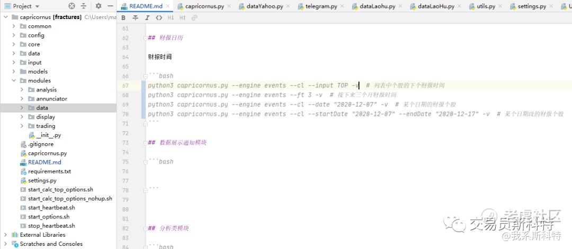Screen dimensions: 572x249
Task: Select stop_heartbeat.sh file
Action: tap(51, 226)
